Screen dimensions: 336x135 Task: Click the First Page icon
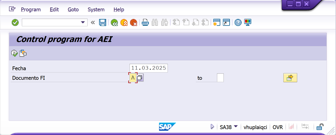[x=176, y=22]
